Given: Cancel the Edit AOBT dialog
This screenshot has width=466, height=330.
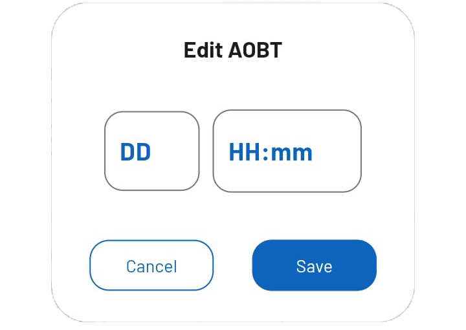Looking at the screenshot, I should point(151,265).
